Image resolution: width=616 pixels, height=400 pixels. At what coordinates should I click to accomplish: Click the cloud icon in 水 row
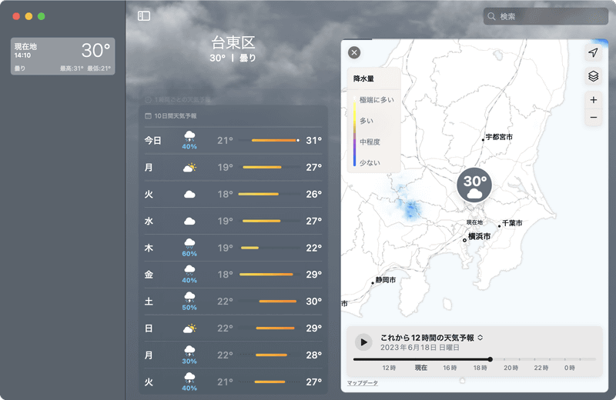pyautogui.click(x=189, y=221)
